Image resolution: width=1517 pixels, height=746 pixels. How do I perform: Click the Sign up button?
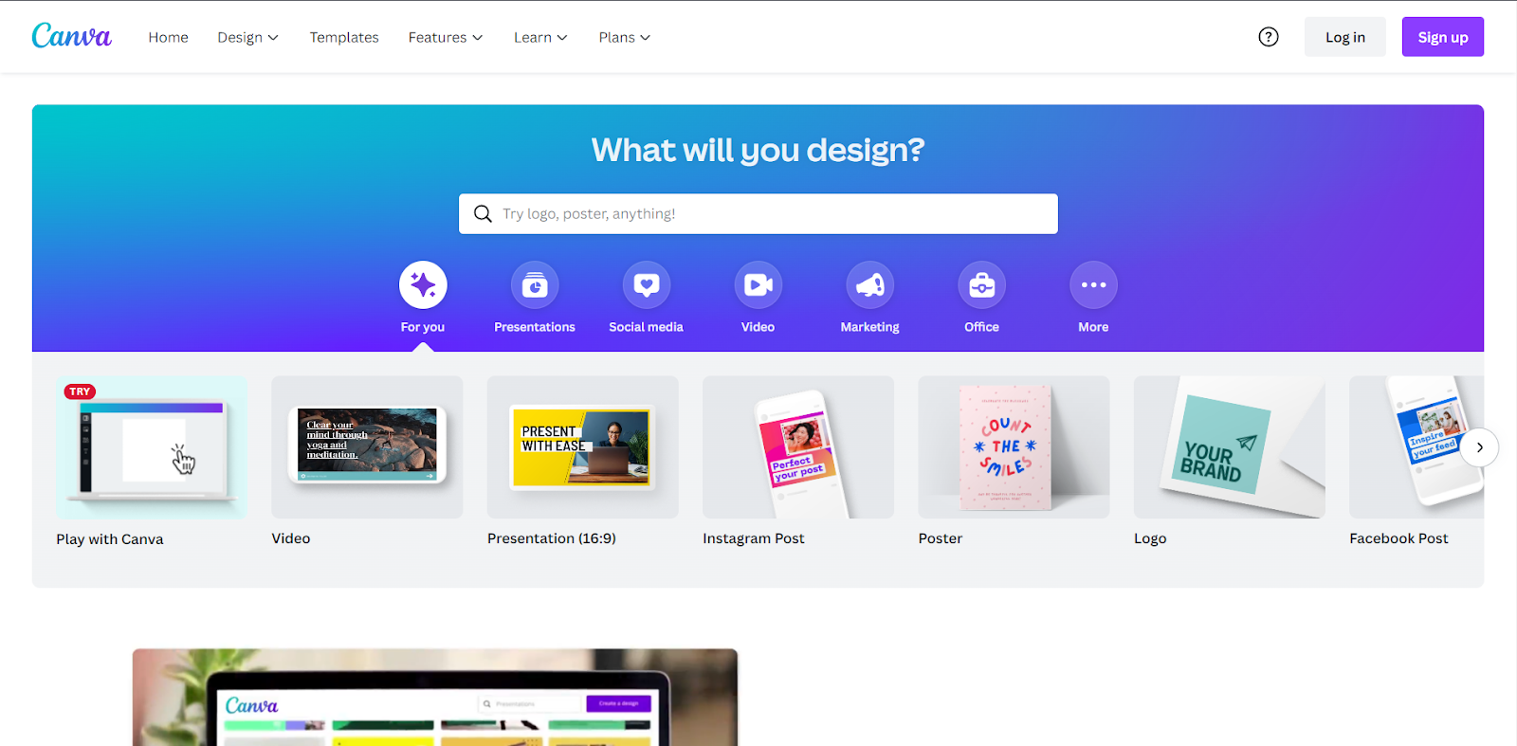(x=1443, y=37)
